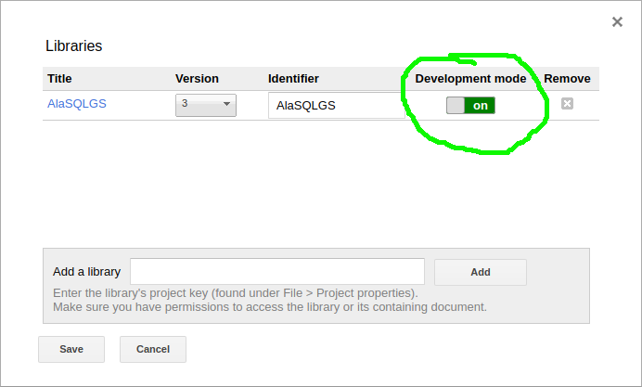
Task: Click the 'Add a library' label
Action: pyautogui.click(x=87, y=272)
